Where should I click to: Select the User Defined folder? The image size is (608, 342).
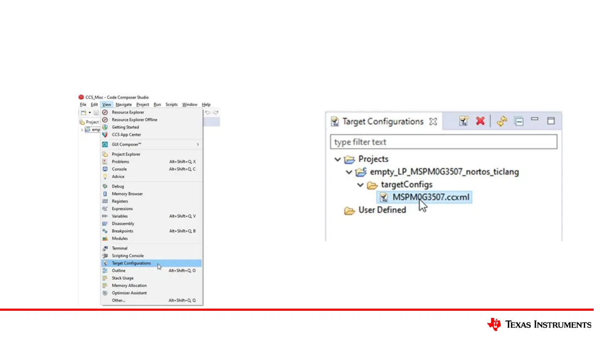(x=382, y=210)
